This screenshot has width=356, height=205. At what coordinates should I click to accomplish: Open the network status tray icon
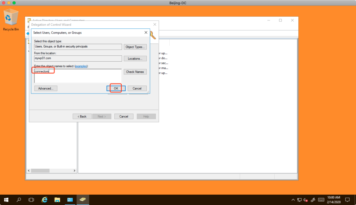click(299, 200)
